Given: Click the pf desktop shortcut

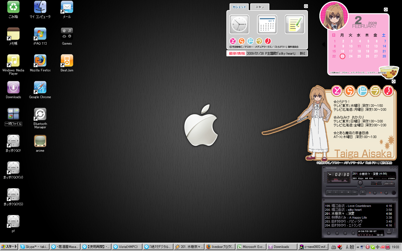Looking at the screenshot, I should click(x=13, y=224).
